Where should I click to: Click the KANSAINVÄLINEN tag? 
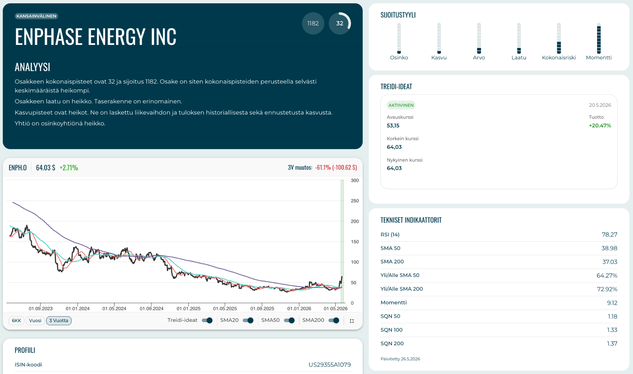coord(36,16)
